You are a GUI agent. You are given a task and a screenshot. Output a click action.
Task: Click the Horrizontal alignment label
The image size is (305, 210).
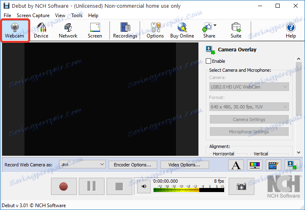tap(223, 154)
